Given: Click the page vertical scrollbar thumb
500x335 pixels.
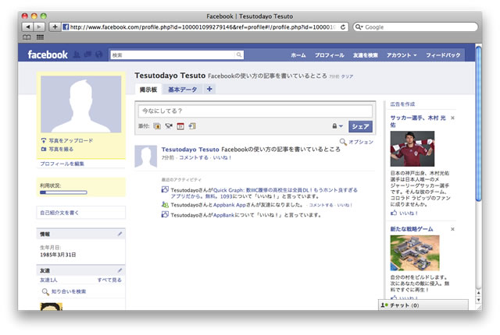Looking at the screenshot, I should click(478, 124).
